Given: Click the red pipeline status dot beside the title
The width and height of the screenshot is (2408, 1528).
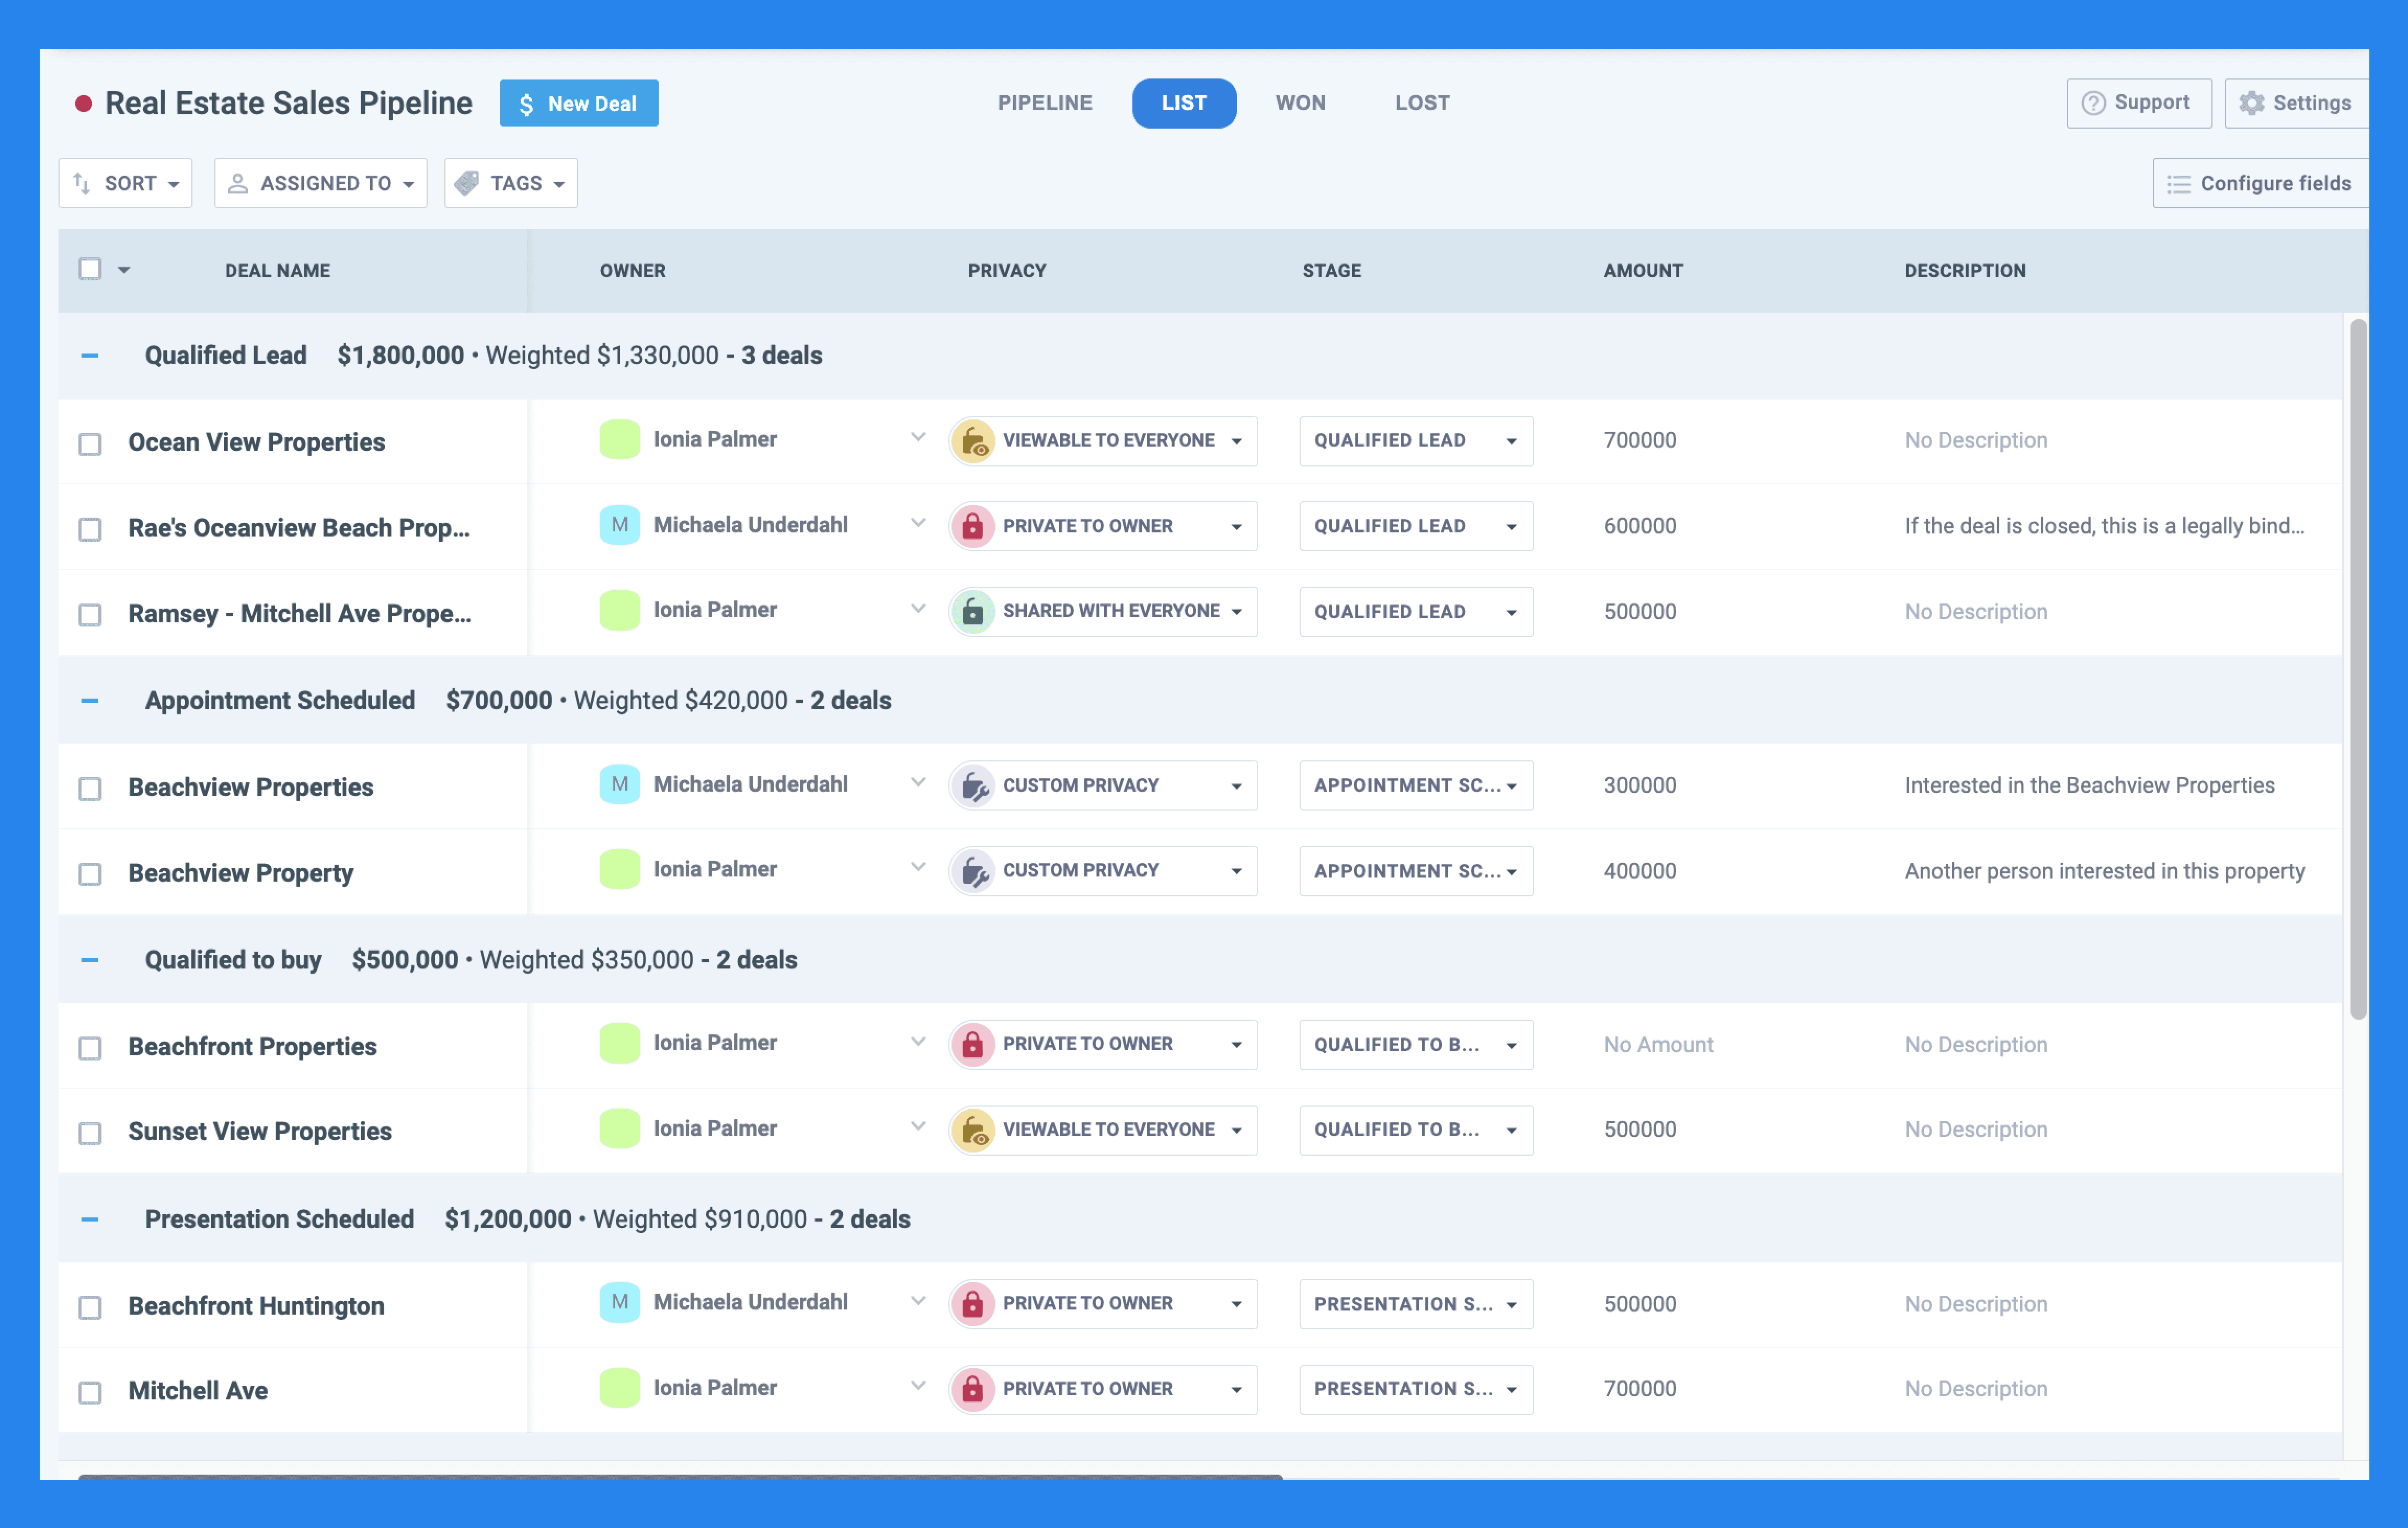Looking at the screenshot, I should click(84, 103).
